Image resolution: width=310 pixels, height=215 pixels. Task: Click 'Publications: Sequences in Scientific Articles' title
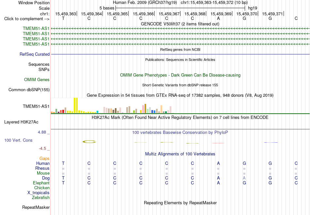[x=180, y=60]
